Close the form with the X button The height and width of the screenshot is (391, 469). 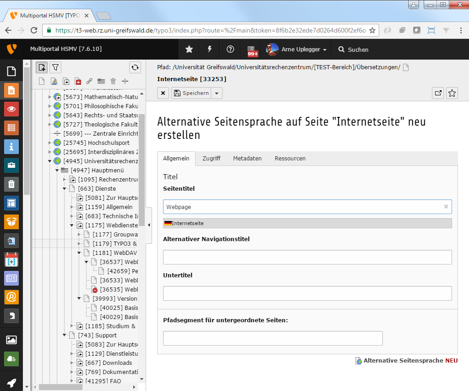(163, 93)
